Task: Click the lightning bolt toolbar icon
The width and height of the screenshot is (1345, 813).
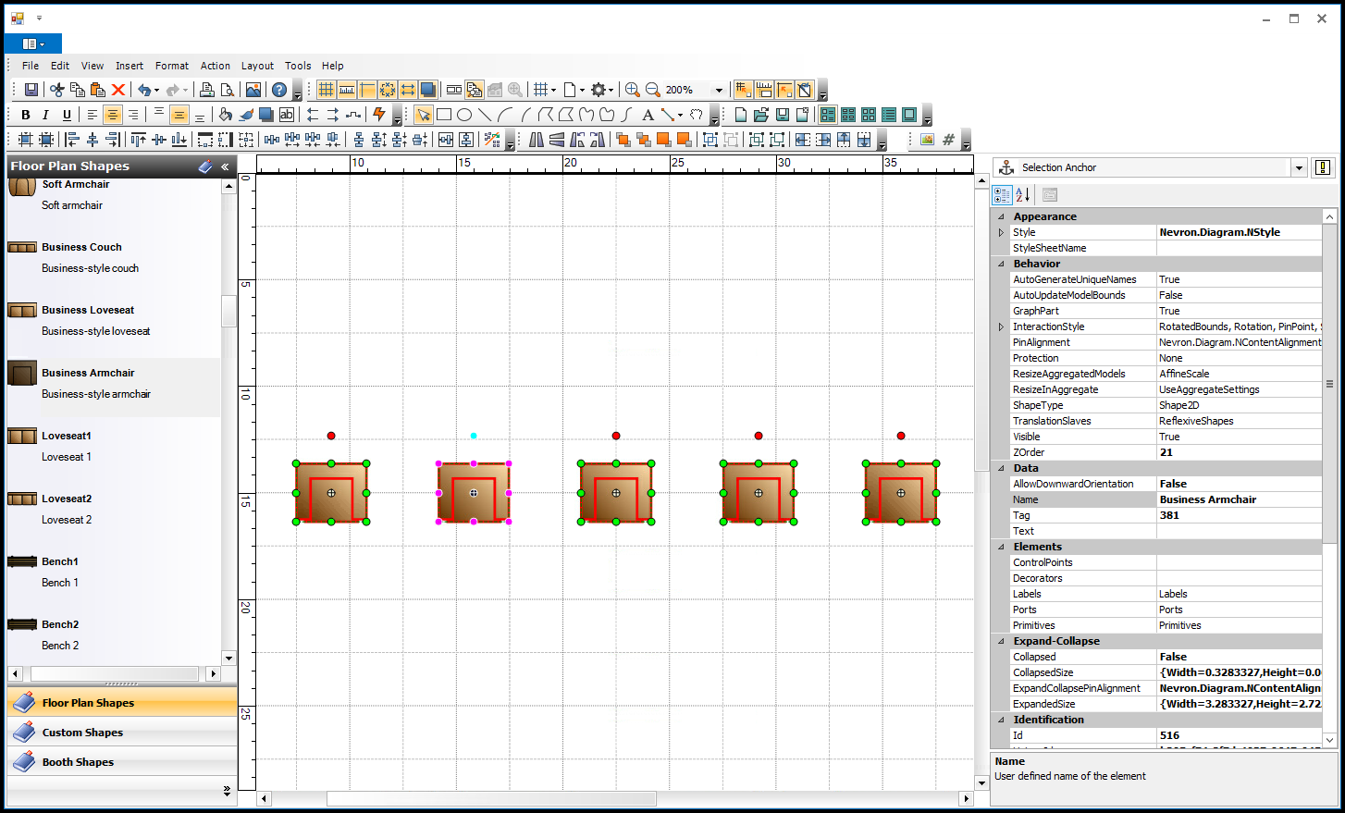Action: (x=379, y=115)
